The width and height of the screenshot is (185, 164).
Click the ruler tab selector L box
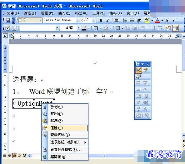[x=5, y=36]
